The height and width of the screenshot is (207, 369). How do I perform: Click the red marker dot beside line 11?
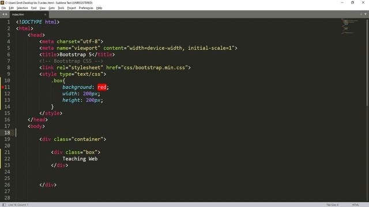coord(2,87)
